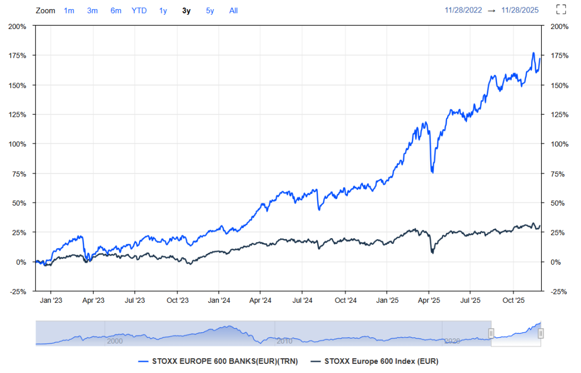Select the 1m zoom button
This screenshot has width=581, height=373.
69,10
